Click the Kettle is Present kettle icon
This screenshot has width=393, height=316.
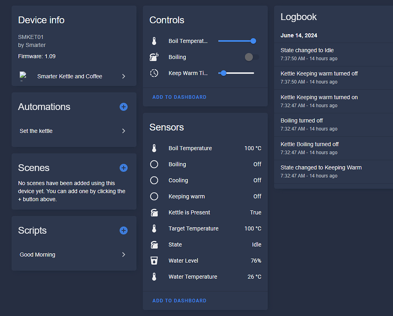click(154, 212)
